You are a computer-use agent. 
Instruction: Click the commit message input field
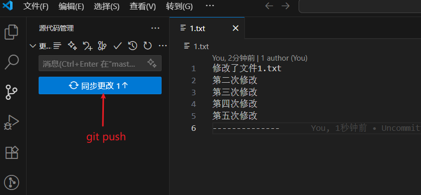point(100,63)
